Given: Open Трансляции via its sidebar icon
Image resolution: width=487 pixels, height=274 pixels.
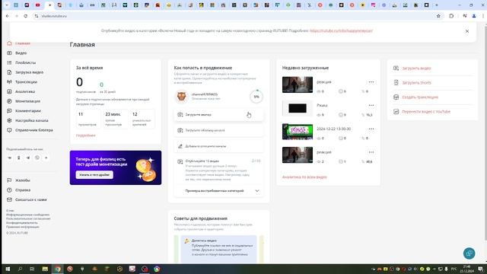Looking at the screenshot, I should point(9,82).
